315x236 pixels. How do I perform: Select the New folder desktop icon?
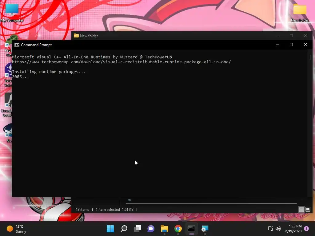[x=300, y=13]
